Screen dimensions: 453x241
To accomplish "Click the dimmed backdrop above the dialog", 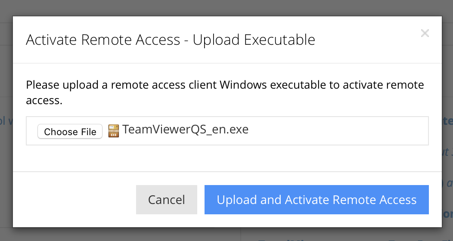I will (215, 8).
